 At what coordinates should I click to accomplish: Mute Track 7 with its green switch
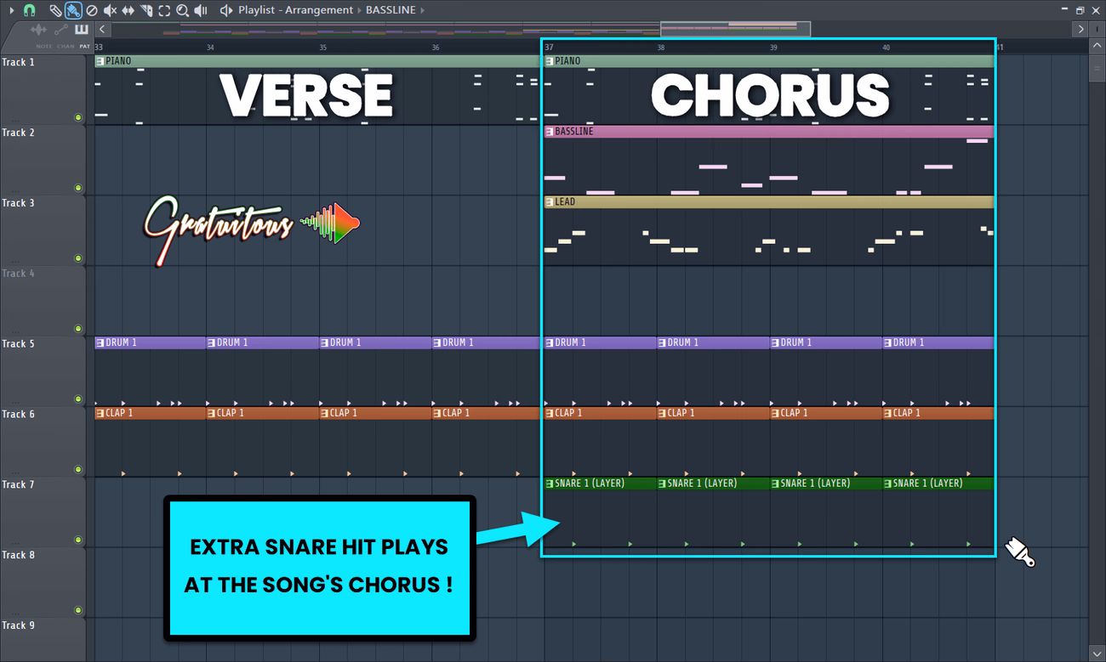pyautogui.click(x=78, y=540)
